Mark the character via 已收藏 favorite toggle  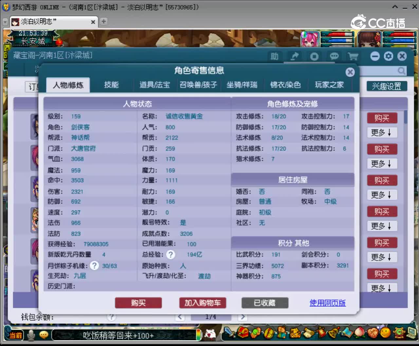265,303
